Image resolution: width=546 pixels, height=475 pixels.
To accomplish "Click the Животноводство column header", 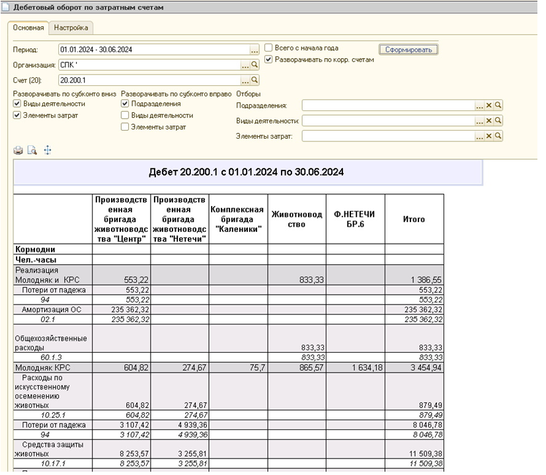I will 297,219.
